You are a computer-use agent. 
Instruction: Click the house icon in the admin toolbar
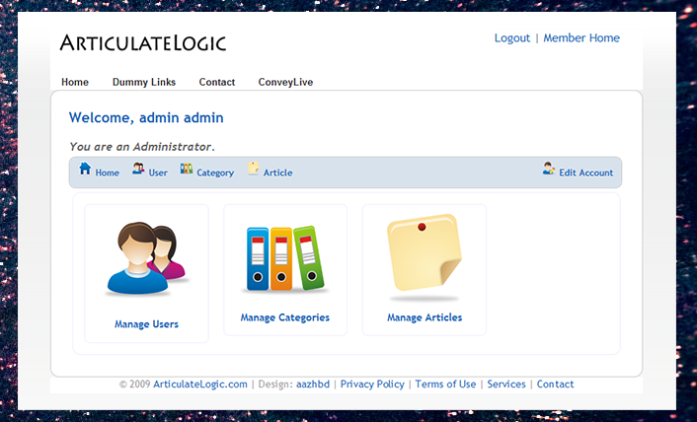pos(85,169)
